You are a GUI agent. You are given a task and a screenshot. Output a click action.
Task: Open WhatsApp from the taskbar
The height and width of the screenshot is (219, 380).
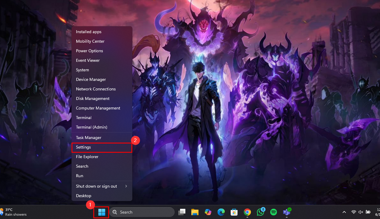point(261,212)
